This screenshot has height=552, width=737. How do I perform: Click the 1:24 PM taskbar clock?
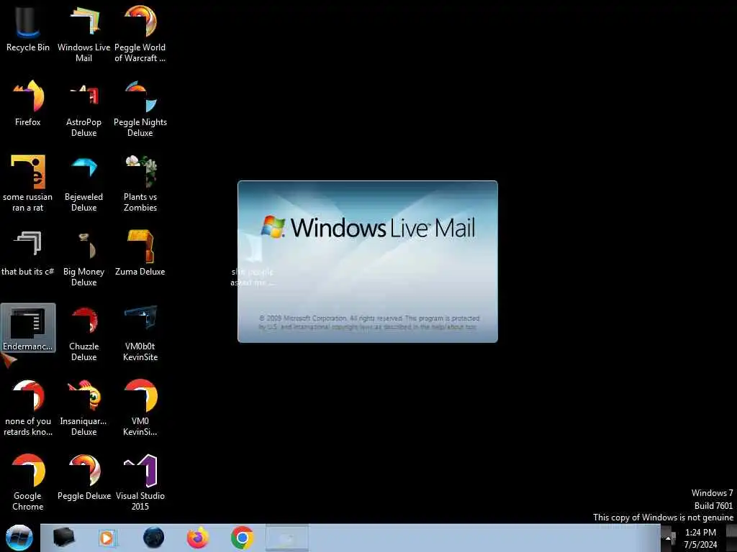(x=700, y=538)
